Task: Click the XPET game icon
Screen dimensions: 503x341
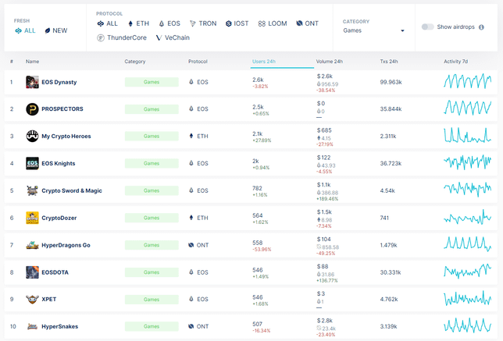Action: pos(32,299)
